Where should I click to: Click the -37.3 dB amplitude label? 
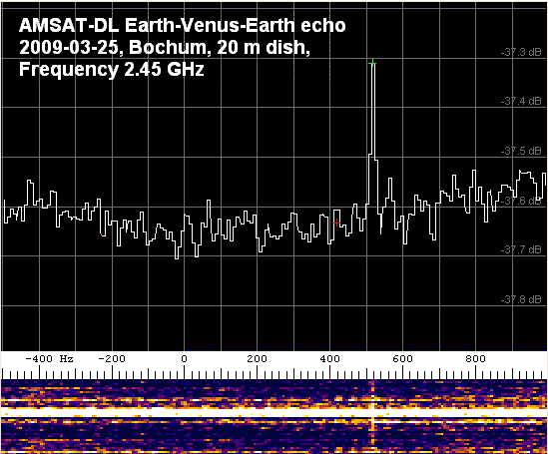click(x=521, y=52)
